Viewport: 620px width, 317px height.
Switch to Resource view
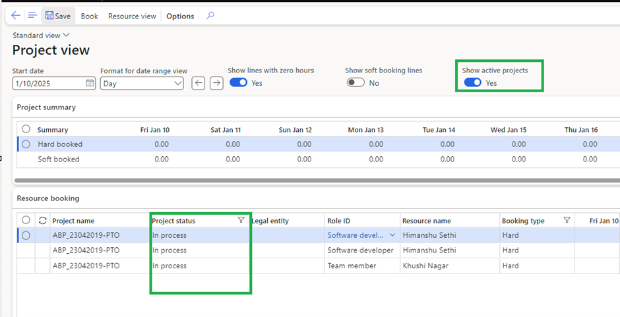tap(132, 16)
